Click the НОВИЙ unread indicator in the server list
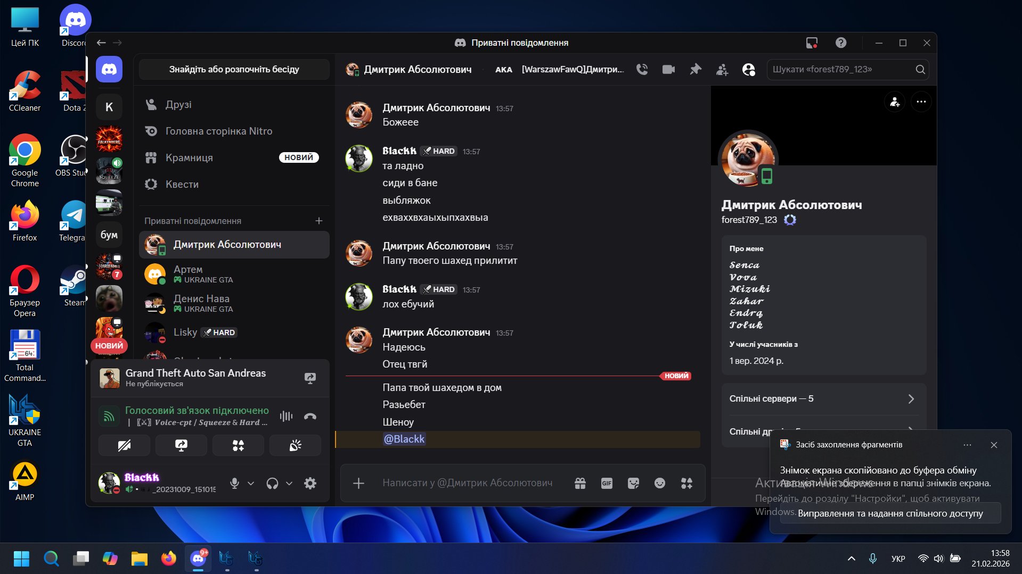 (109, 346)
